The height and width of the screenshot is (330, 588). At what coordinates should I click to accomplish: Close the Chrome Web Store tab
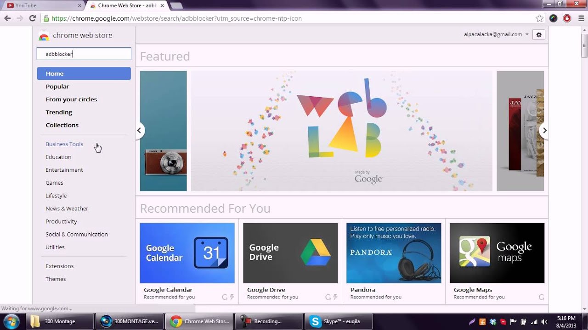(x=162, y=5)
